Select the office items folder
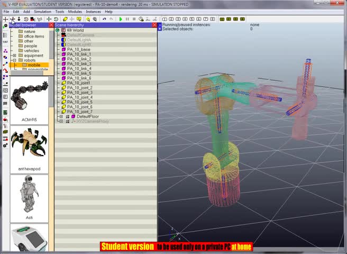The height and width of the screenshot is (254, 347). [x=34, y=37]
